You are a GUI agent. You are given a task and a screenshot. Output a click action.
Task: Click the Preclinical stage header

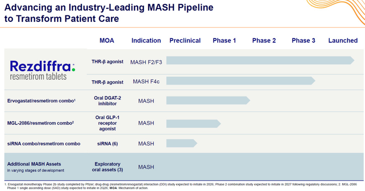pos(185,40)
